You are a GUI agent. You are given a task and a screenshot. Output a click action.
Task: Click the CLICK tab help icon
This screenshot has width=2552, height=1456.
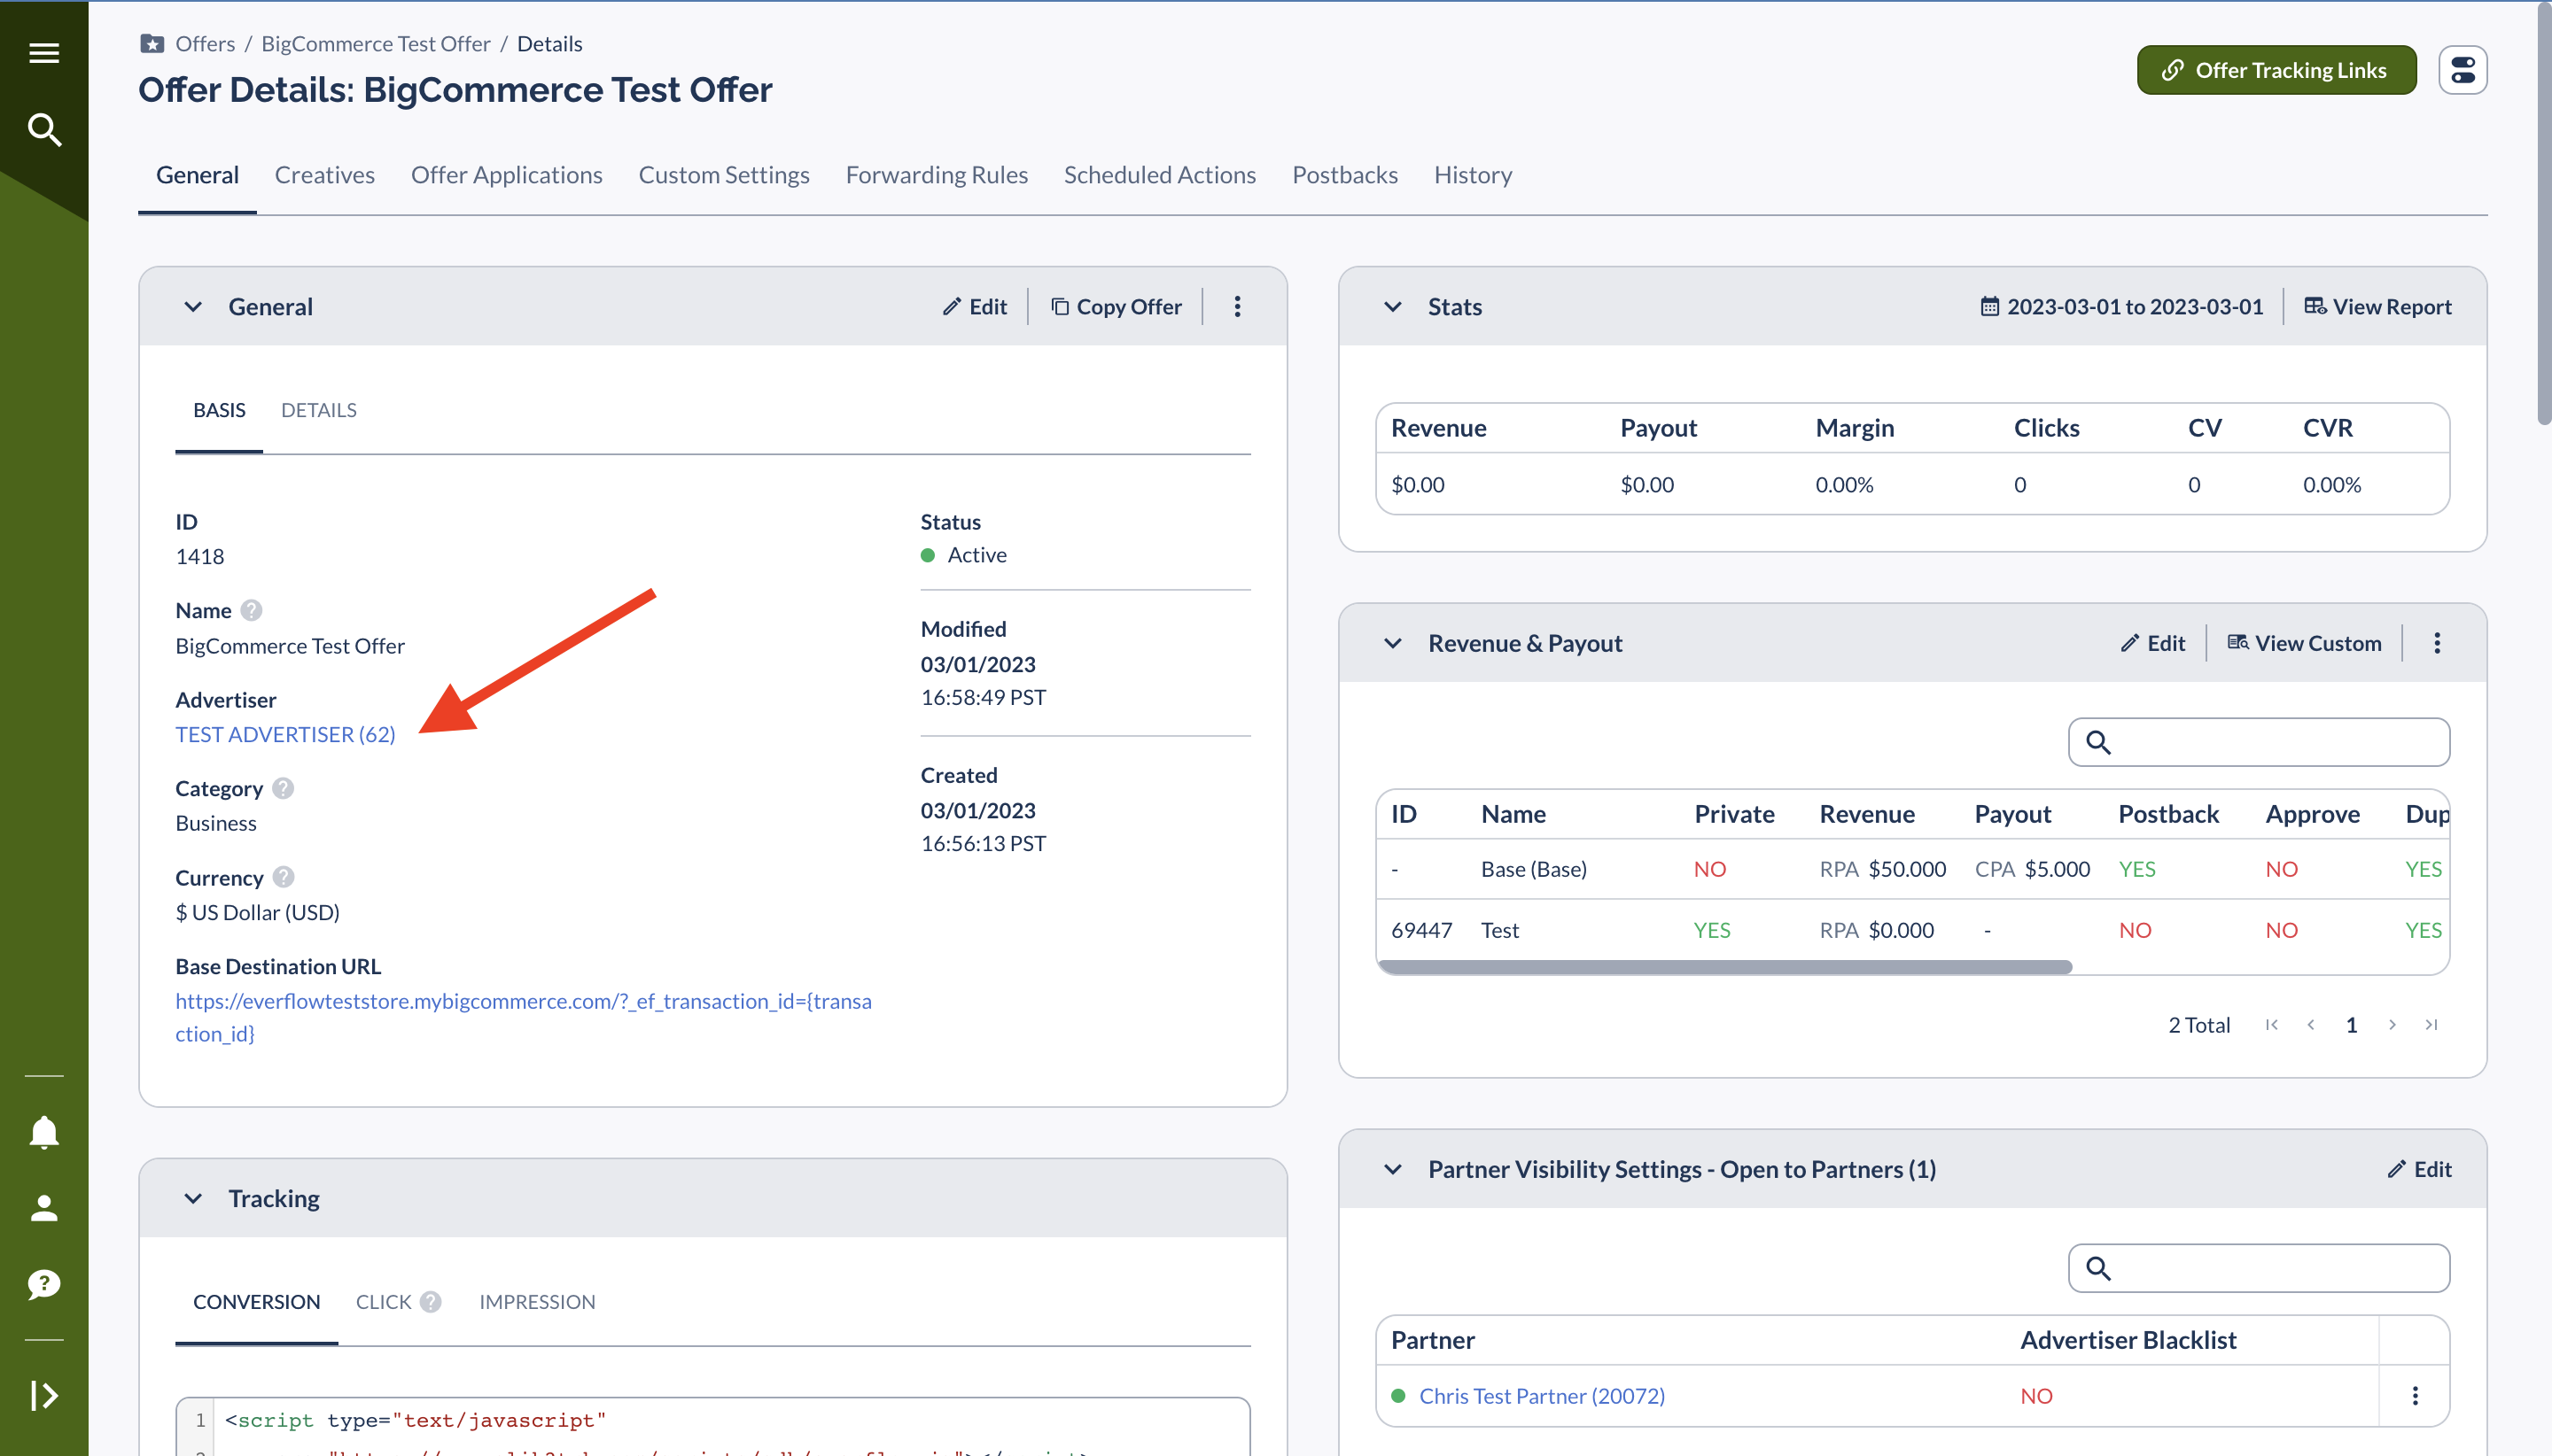click(x=430, y=1302)
